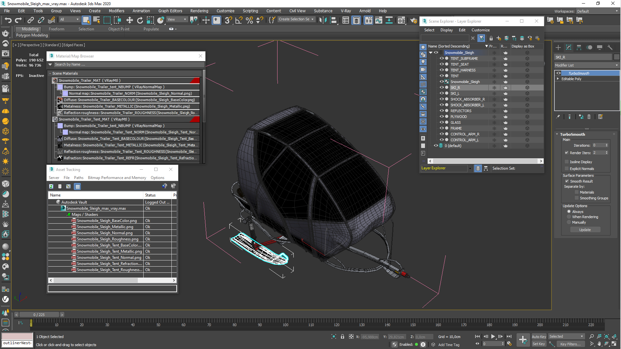Hide the PLYWOOD object via eye icon
621x349 pixels.
[441, 116]
